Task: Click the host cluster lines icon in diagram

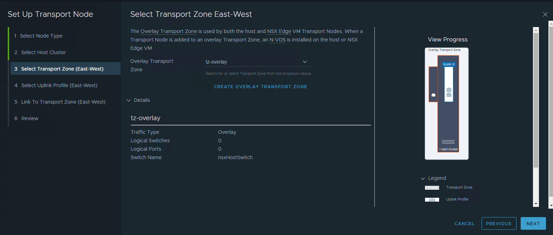Action: [448, 142]
